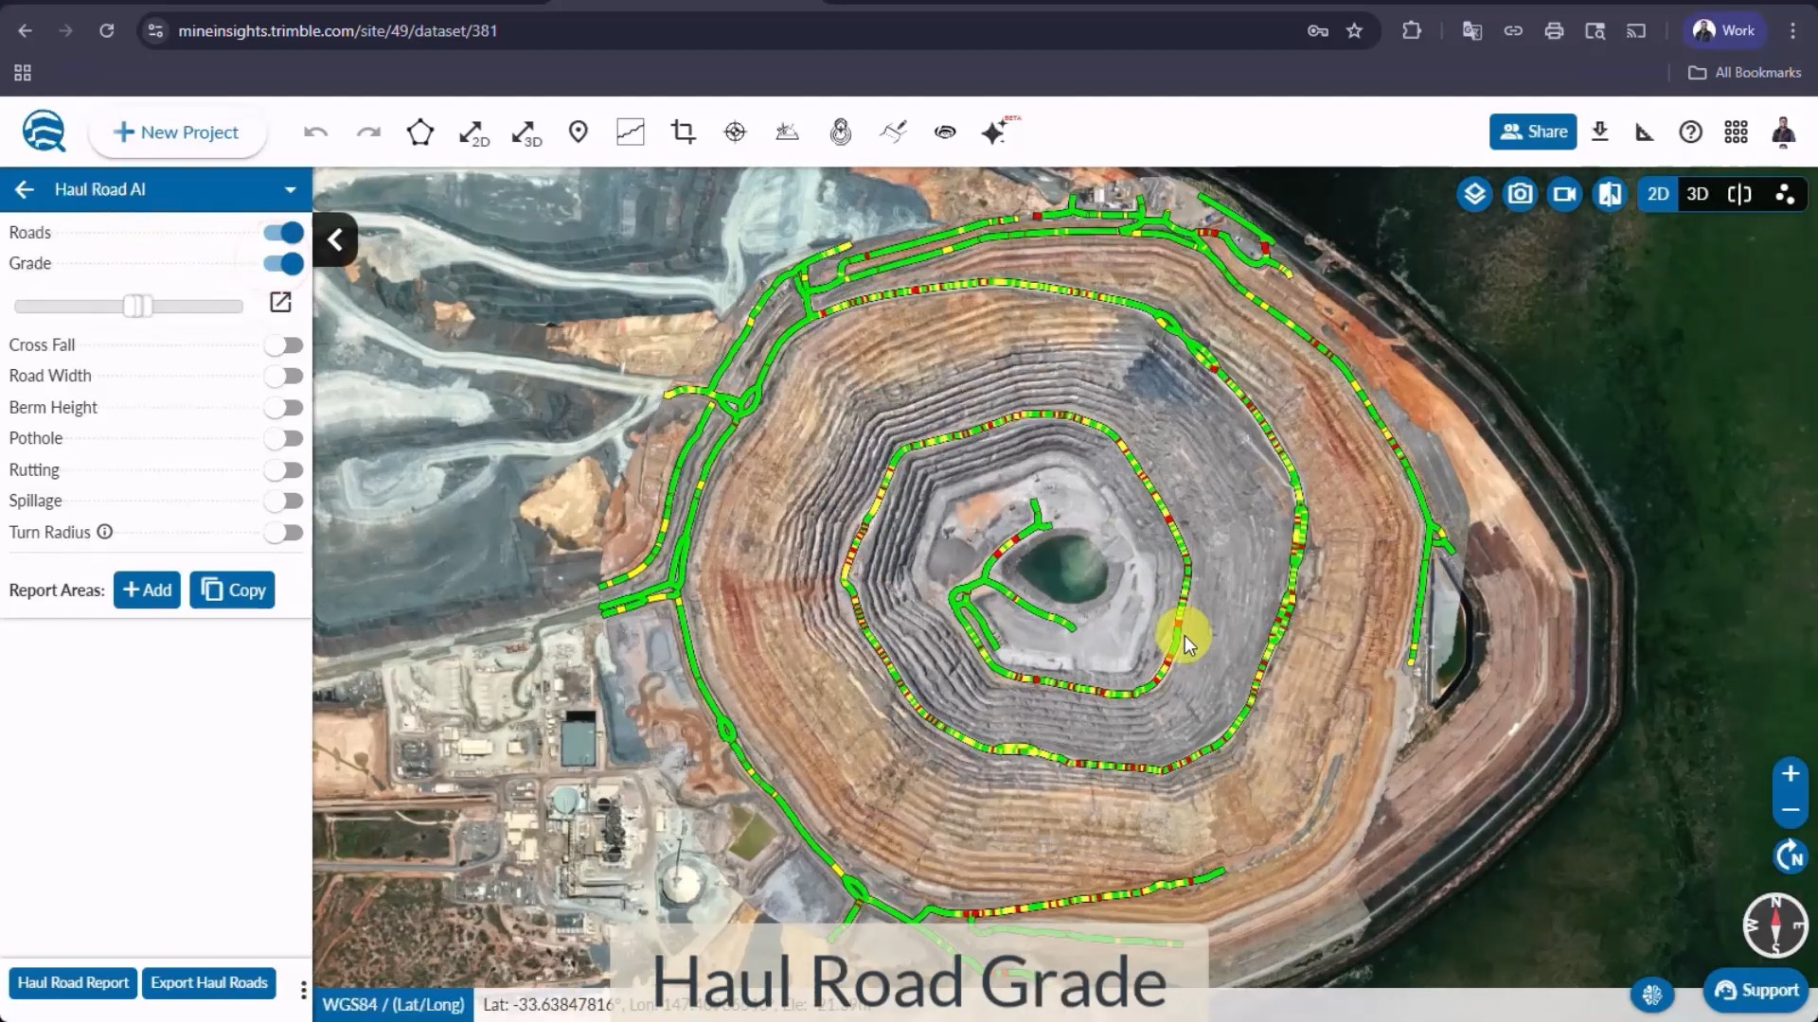The height and width of the screenshot is (1022, 1818).
Task: Select the location pin marker tool
Action: coord(578,132)
